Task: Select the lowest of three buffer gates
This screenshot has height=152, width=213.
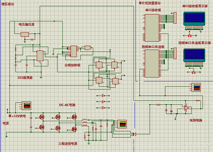Action: pyautogui.click(x=103, y=108)
